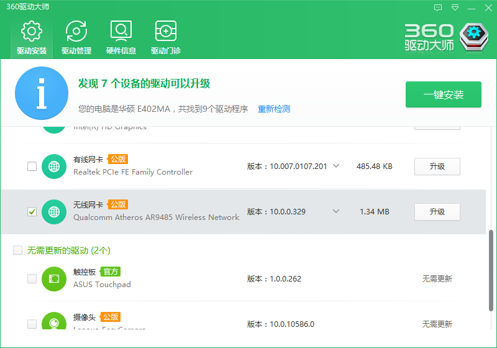Click 无需更新 status for ASUS Touchpad
This screenshot has height=348, width=497.
(x=437, y=279)
